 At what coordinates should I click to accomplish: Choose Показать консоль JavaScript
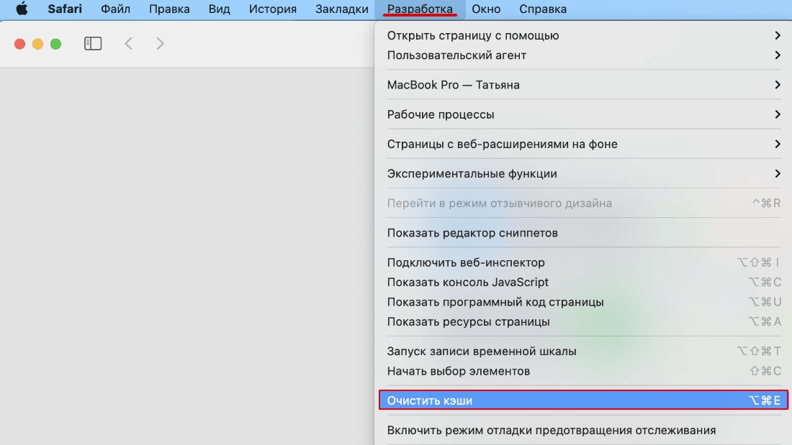pyautogui.click(x=583, y=282)
